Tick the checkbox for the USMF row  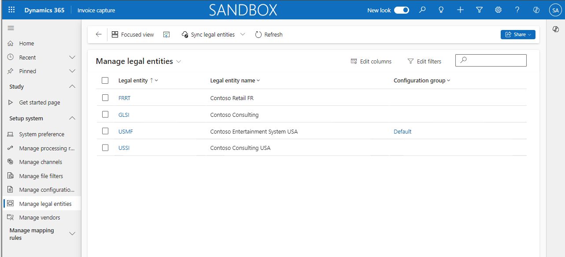point(105,131)
